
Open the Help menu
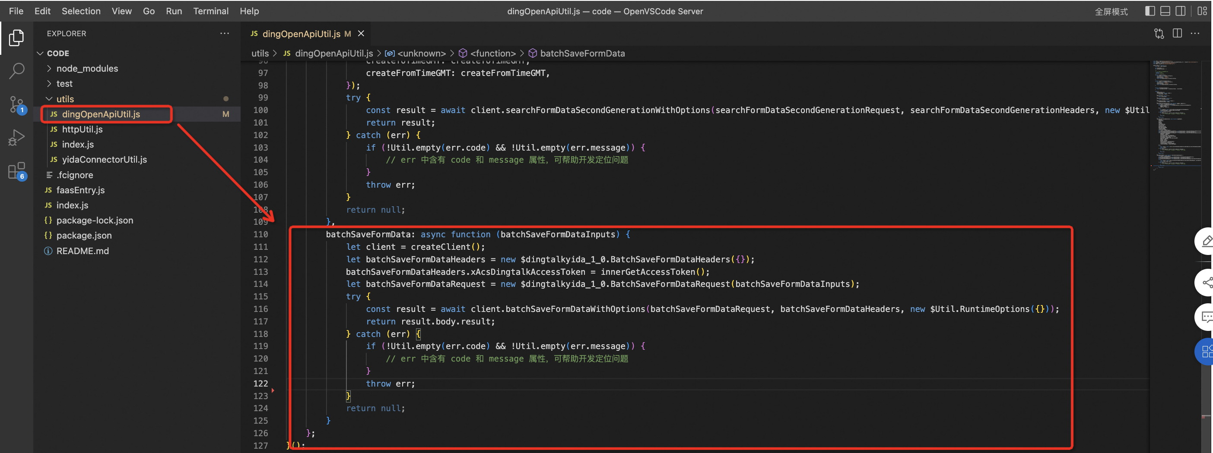(x=249, y=11)
